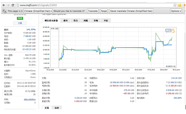Click the 141.77% growth value
Viewport: 186px width, 114px height.
(31, 29)
